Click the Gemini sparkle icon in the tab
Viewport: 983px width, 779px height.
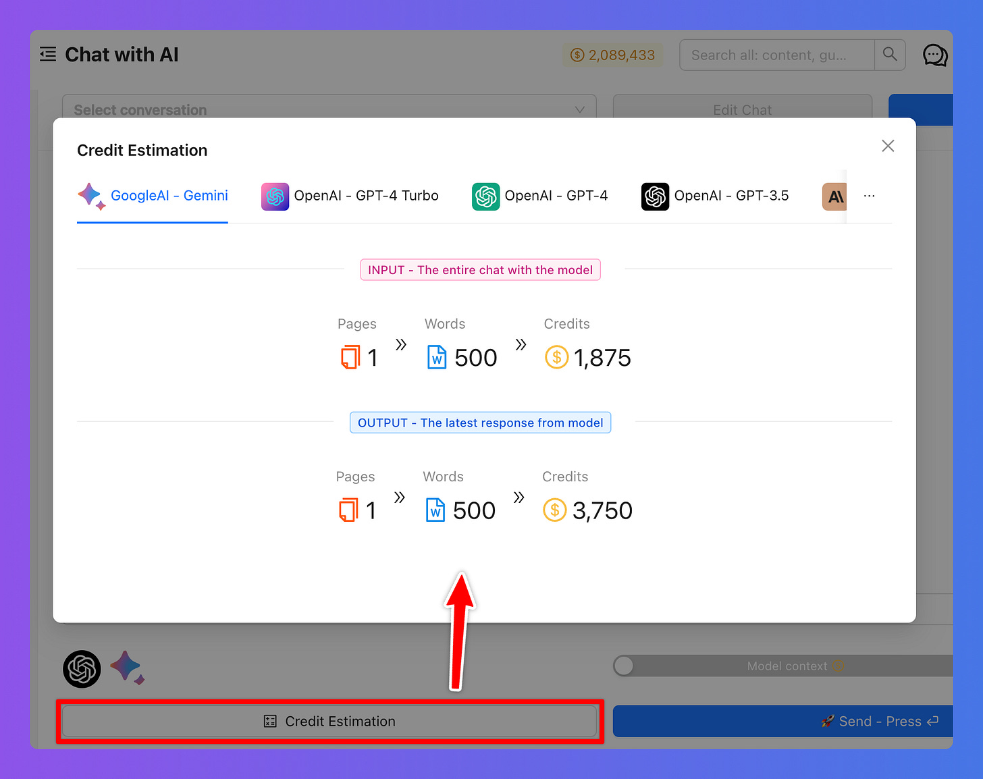(91, 196)
